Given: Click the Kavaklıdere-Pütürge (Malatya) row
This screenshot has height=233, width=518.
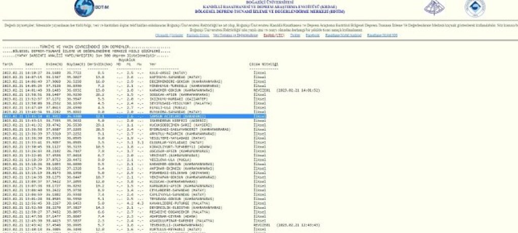Looking at the screenshot, I should tap(134, 203).
